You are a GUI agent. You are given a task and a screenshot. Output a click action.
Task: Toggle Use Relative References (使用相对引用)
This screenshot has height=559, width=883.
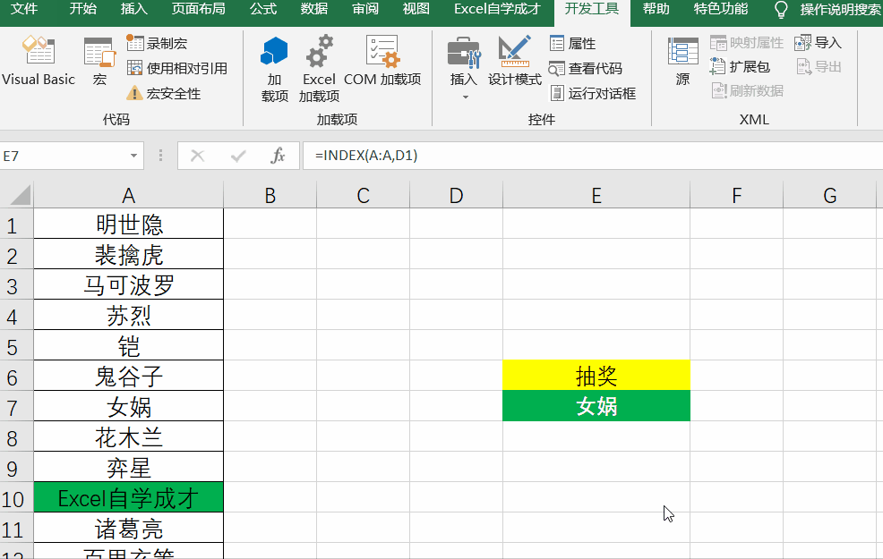click(x=177, y=68)
